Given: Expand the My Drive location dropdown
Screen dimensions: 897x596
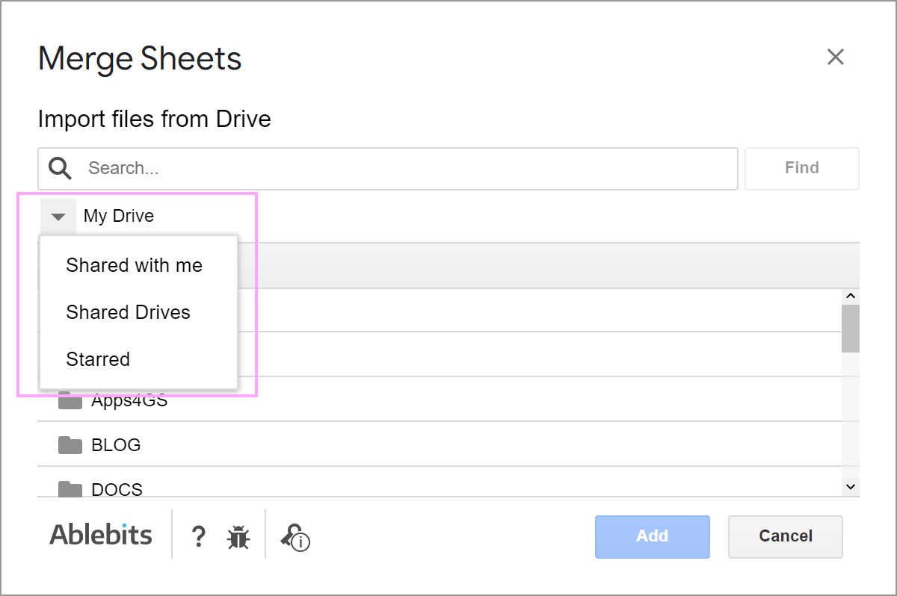Looking at the screenshot, I should tap(58, 216).
